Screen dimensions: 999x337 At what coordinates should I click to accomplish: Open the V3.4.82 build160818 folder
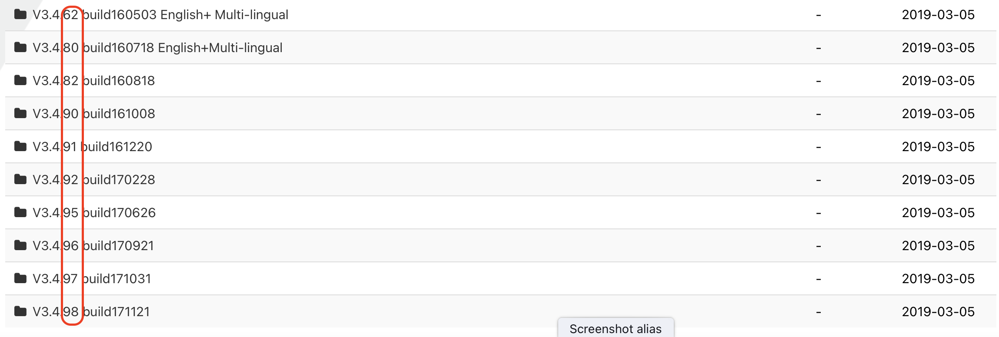94,81
